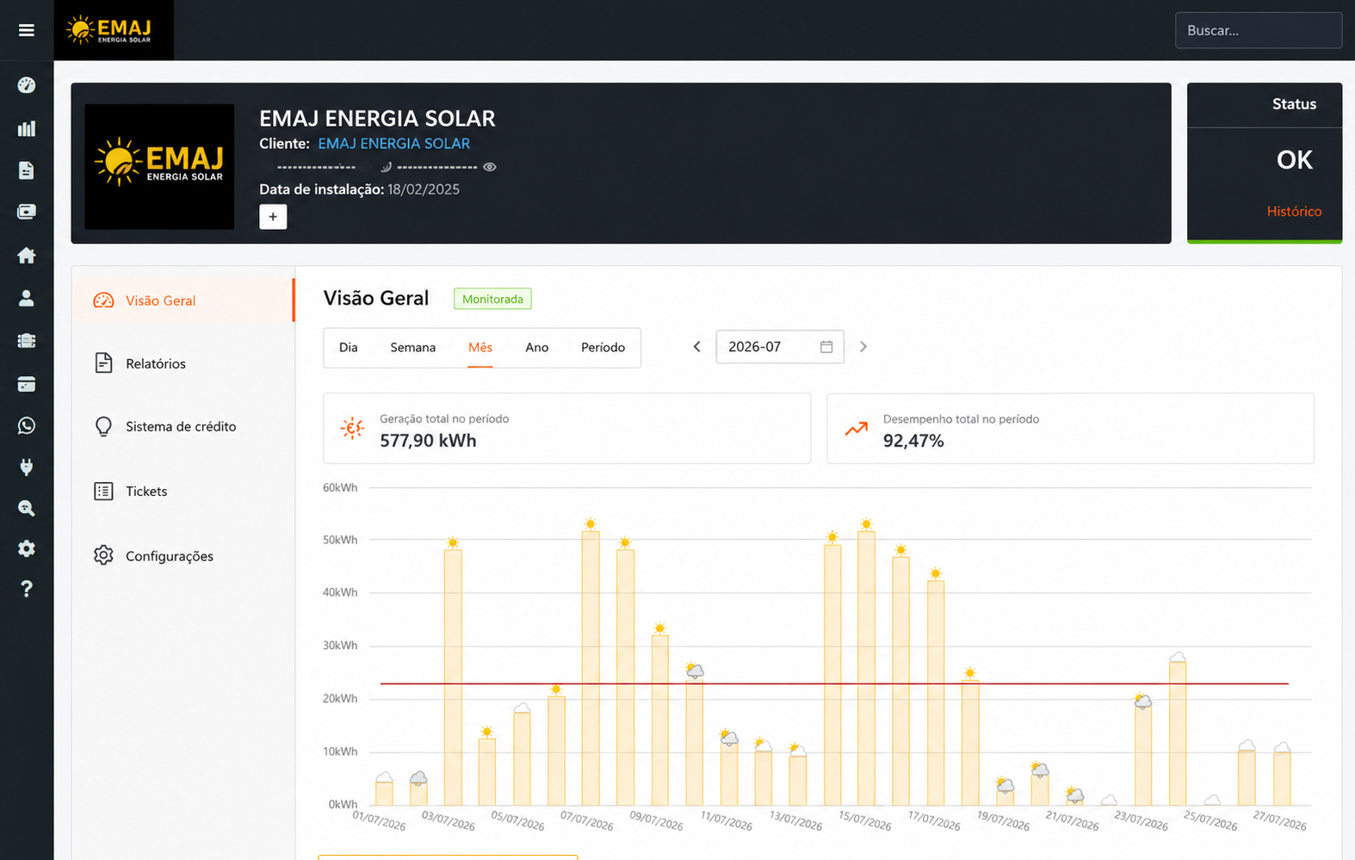Image resolution: width=1355 pixels, height=860 pixels.
Task: Click the sun generation icon in the summary card
Action: [x=352, y=428]
